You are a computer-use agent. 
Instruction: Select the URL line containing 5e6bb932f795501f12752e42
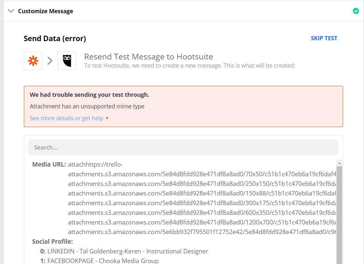click(202, 232)
